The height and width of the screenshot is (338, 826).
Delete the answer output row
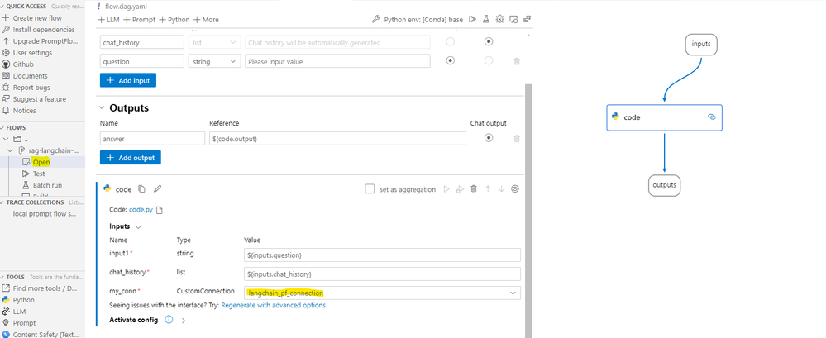[x=517, y=138]
